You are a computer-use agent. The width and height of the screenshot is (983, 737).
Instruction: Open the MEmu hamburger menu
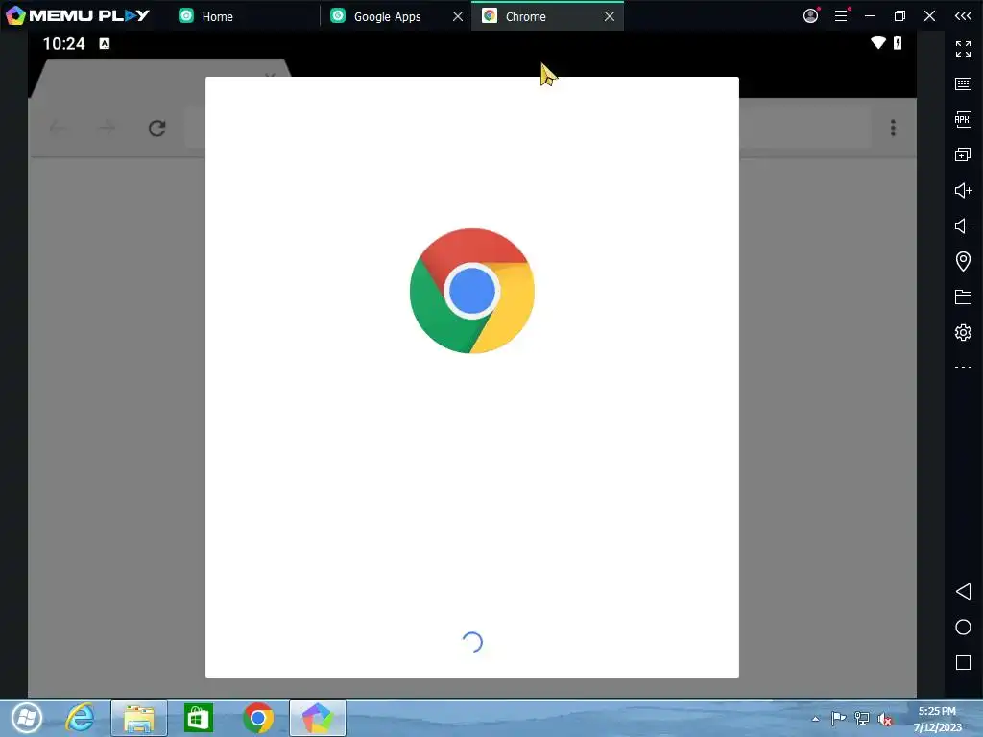(841, 15)
